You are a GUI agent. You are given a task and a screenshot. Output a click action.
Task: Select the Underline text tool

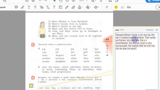(x=29, y=7)
